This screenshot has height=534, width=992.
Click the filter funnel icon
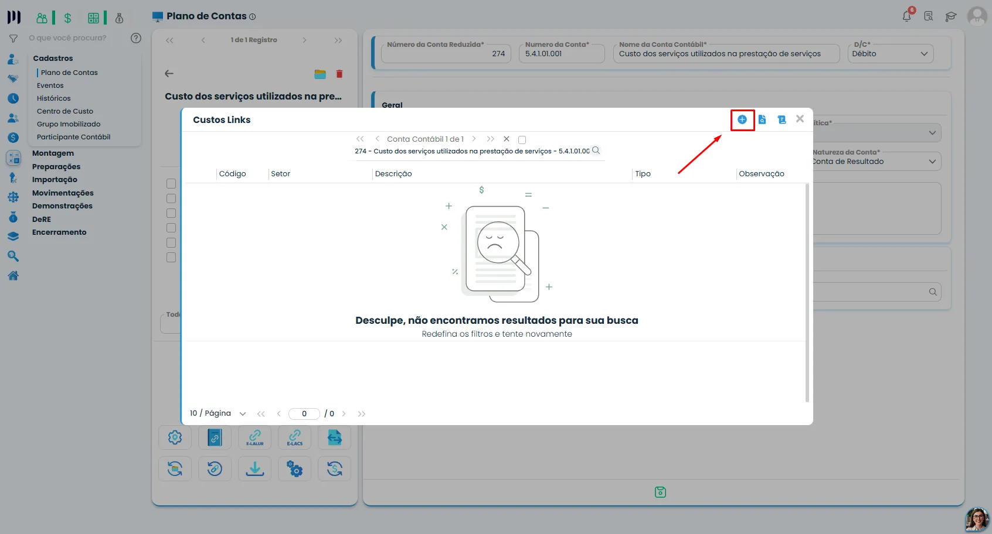(13, 39)
